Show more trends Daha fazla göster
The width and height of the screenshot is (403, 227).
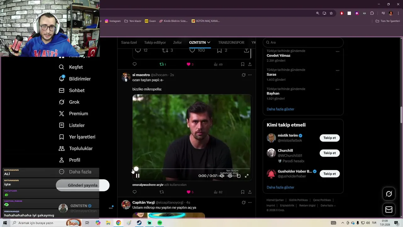coord(281,109)
